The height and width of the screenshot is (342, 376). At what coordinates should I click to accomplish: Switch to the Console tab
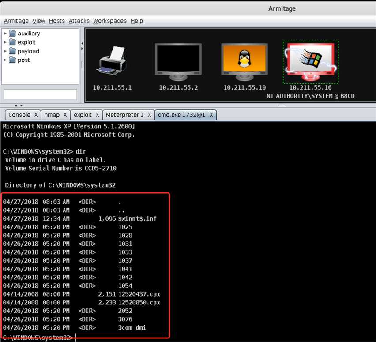[19, 115]
